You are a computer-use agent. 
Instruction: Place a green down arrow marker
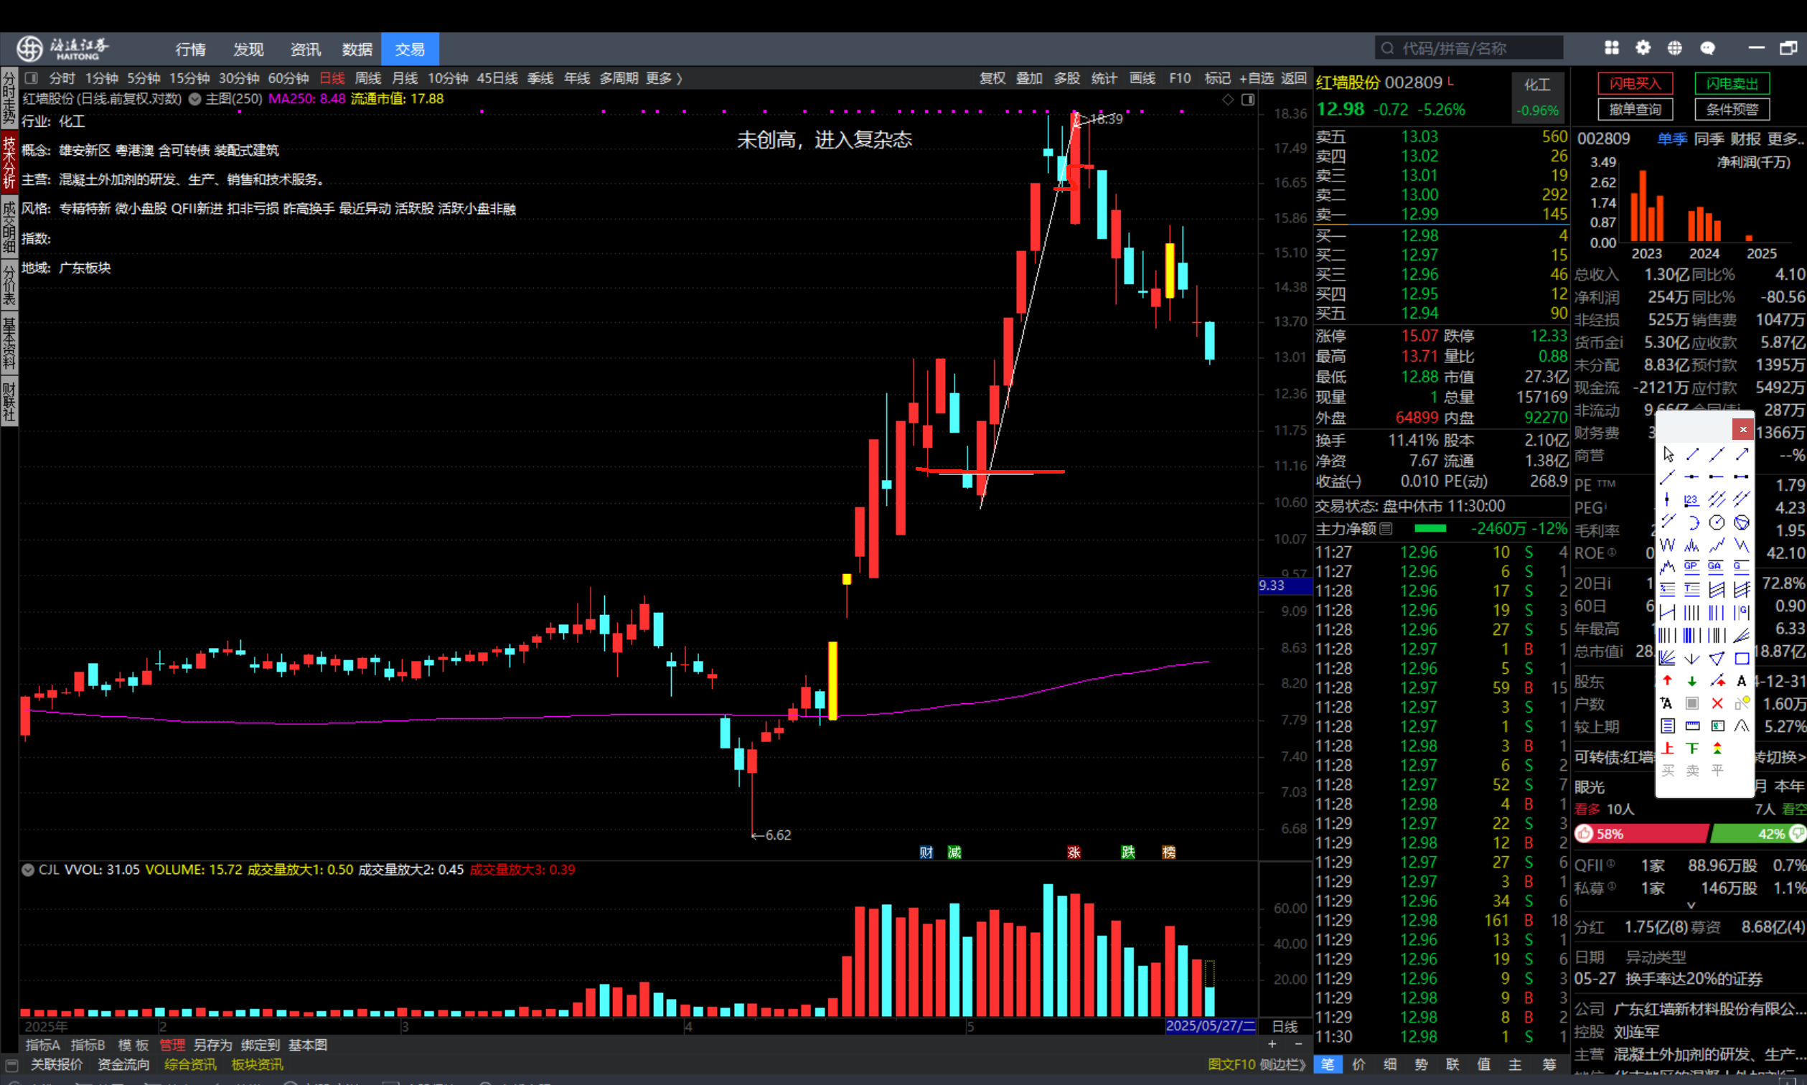(1691, 681)
